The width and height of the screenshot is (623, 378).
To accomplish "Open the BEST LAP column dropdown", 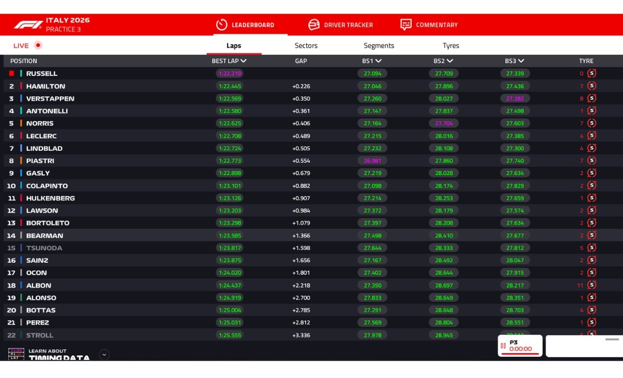I will pyautogui.click(x=243, y=61).
